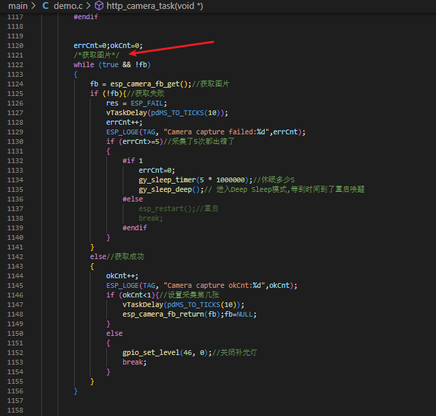Click the opening brace on line 1123
Image resolution: width=436 pixels, height=416 pixels.
tap(75, 75)
